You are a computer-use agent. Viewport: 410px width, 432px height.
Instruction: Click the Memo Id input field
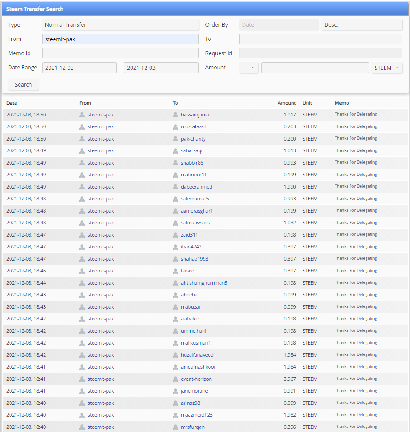pyautogui.click(x=120, y=53)
